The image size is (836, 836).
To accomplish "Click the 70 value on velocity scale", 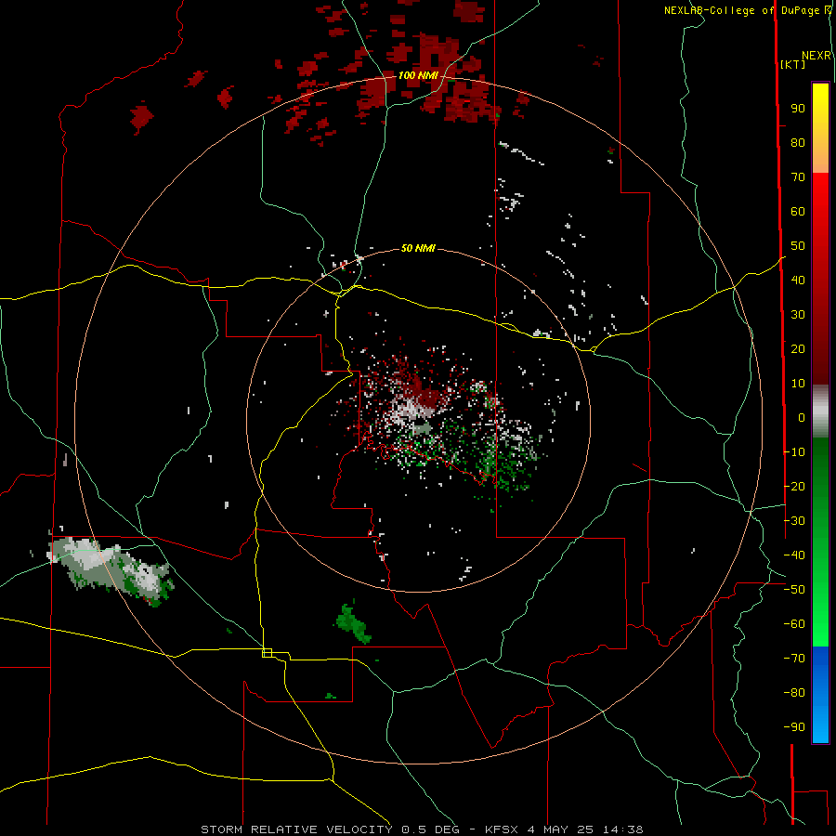I will click(798, 177).
